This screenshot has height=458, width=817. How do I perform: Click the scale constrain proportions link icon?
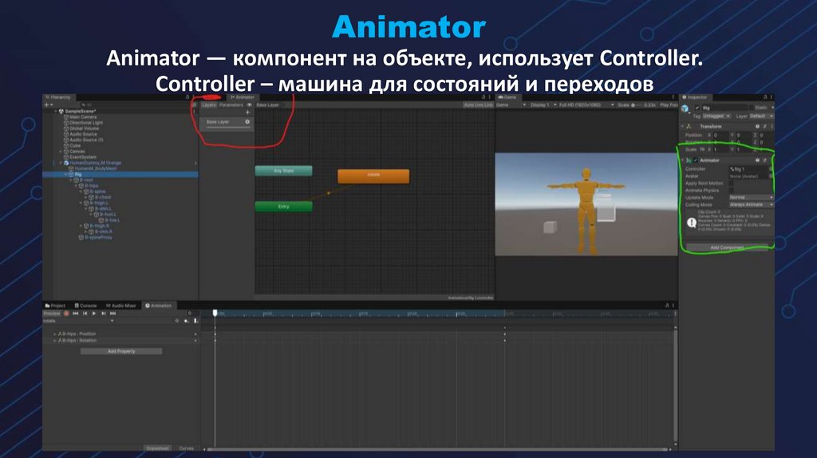(x=702, y=149)
